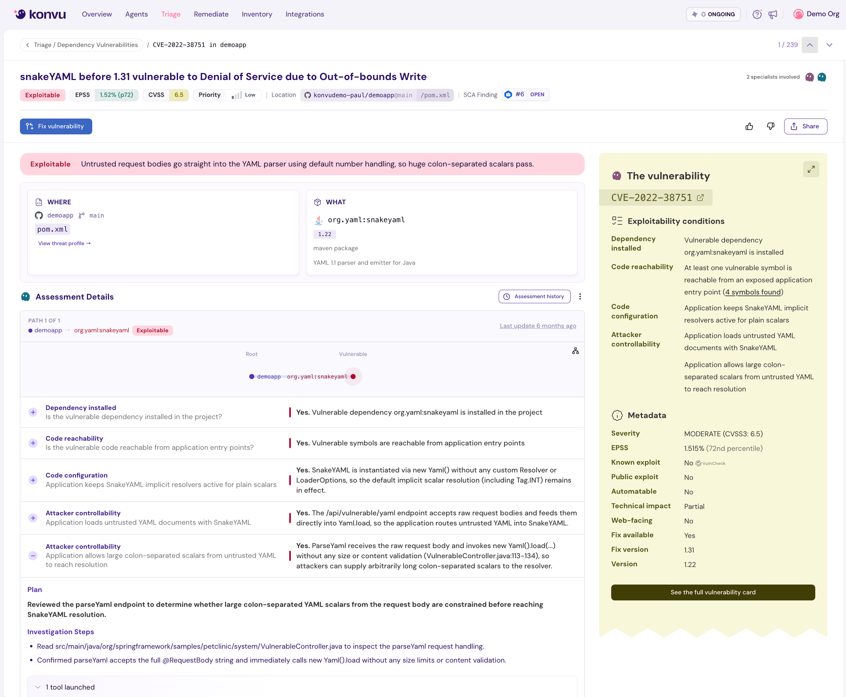Click the Share button
The height and width of the screenshot is (697, 846).
pos(805,127)
